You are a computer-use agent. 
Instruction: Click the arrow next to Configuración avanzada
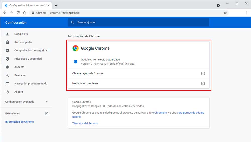click(x=47, y=102)
